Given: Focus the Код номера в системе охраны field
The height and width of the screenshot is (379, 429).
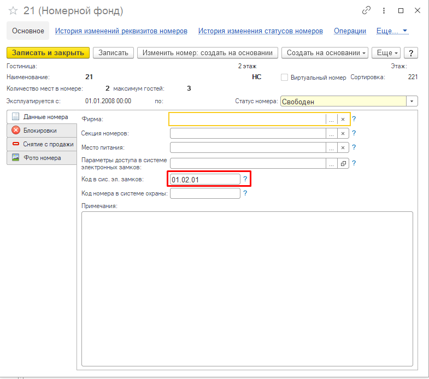Looking at the screenshot, I should point(205,194).
